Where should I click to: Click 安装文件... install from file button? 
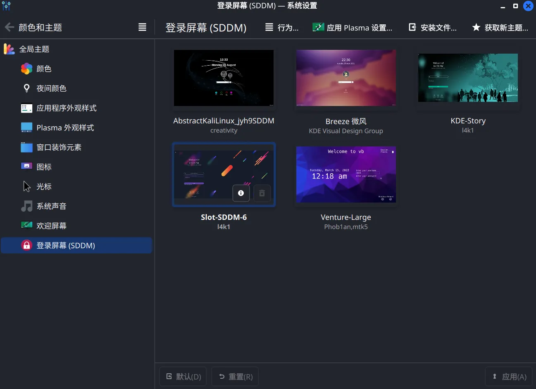pos(433,28)
